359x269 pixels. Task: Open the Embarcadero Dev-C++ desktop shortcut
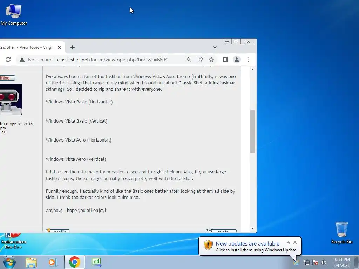pyautogui.click(x=13, y=241)
